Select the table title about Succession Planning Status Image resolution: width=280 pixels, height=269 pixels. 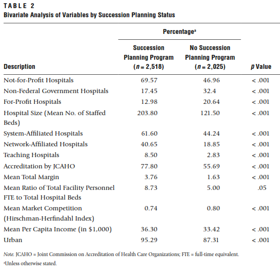pos(89,15)
